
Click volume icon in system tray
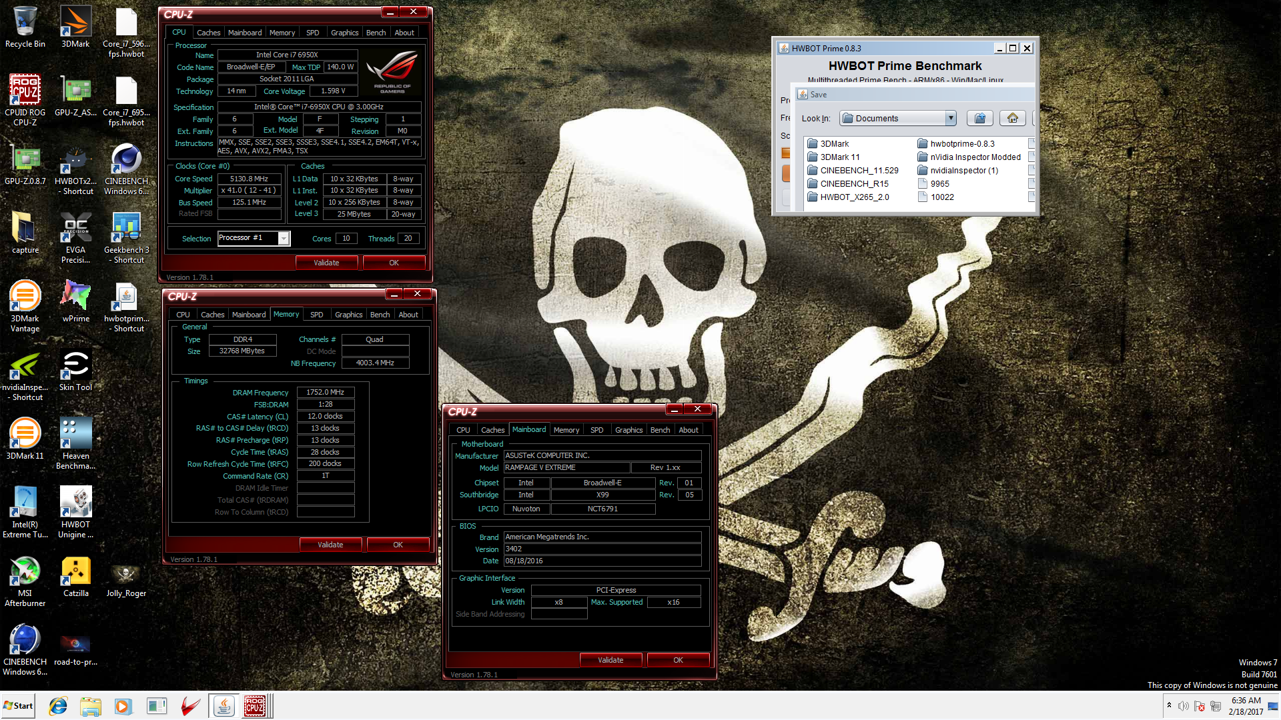(x=1183, y=706)
